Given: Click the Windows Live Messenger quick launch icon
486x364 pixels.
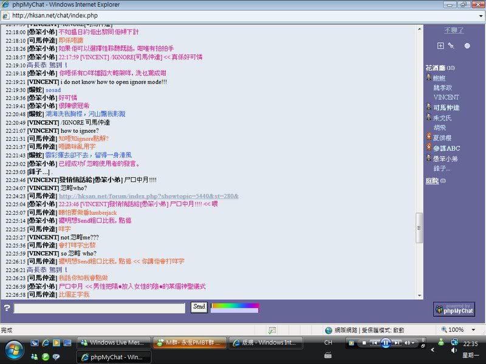Looking at the screenshot, I should (35, 357).
